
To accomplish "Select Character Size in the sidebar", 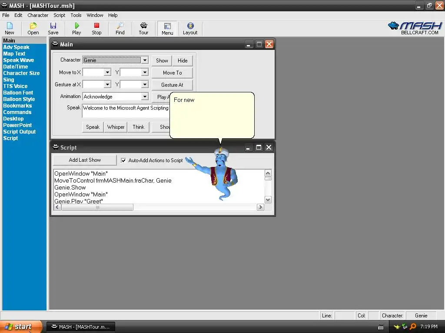I will pos(21,73).
